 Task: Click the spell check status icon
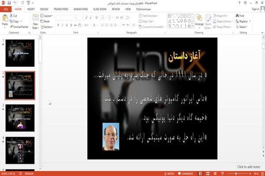pos(20,174)
